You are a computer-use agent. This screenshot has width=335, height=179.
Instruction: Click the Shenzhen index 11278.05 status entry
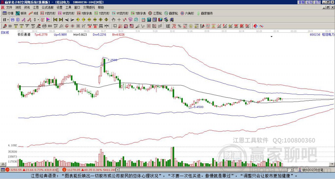tap(89, 170)
